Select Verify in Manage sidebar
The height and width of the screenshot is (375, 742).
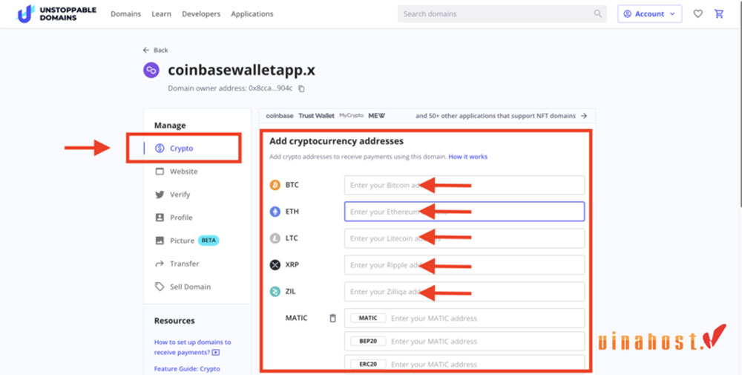point(180,194)
